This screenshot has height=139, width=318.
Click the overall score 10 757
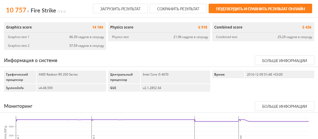[16, 10]
